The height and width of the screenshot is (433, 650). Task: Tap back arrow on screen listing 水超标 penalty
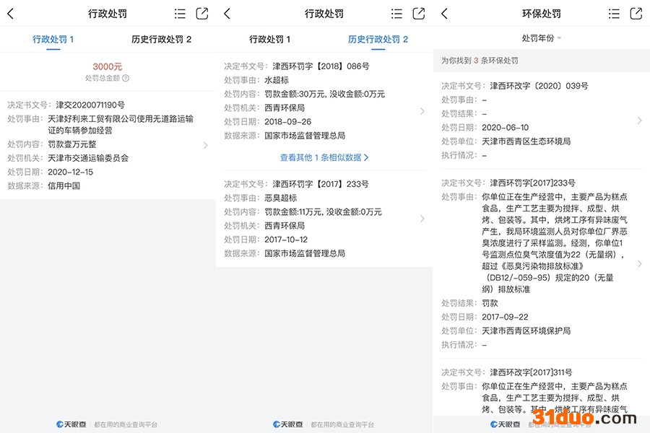pos(227,14)
